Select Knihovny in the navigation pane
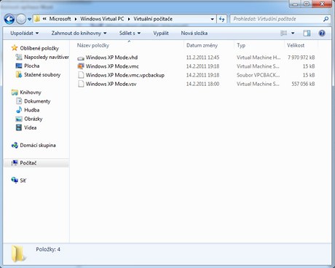335x268 pixels. click(x=31, y=92)
